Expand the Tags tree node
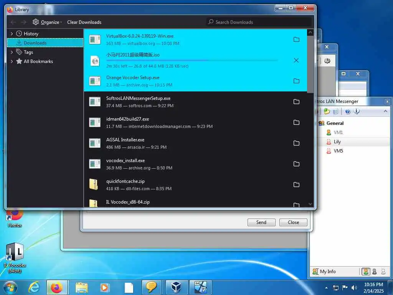The width and height of the screenshot is (393, 295). [x=12, y=52]
